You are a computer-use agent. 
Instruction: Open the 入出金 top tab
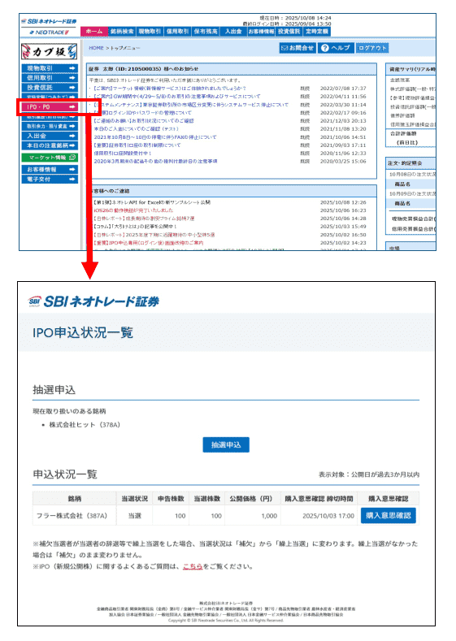coord(233,32)
